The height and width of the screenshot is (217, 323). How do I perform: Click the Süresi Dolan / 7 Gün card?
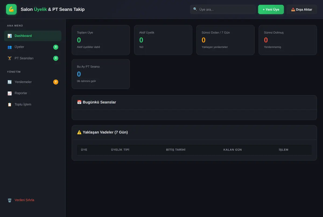pos(226,40)
